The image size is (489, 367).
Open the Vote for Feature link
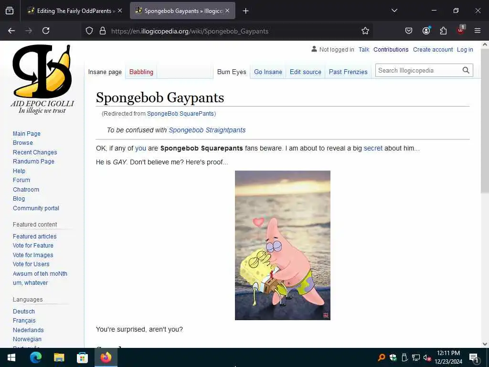33,246
